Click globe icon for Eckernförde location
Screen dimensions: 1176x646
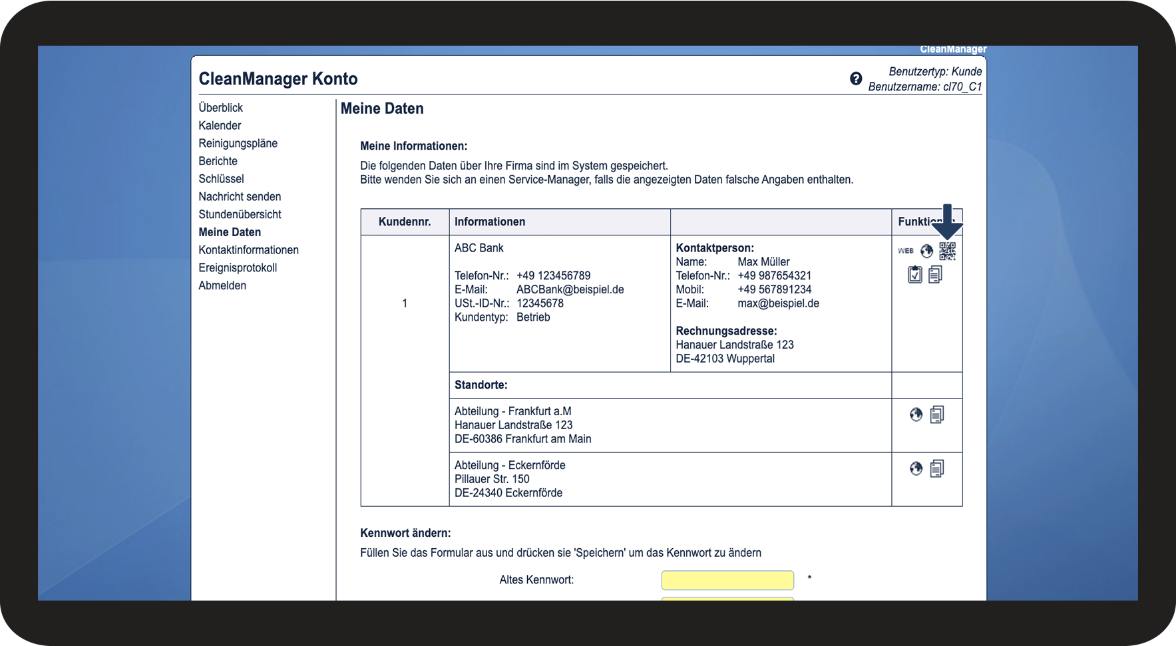point(916,468)
